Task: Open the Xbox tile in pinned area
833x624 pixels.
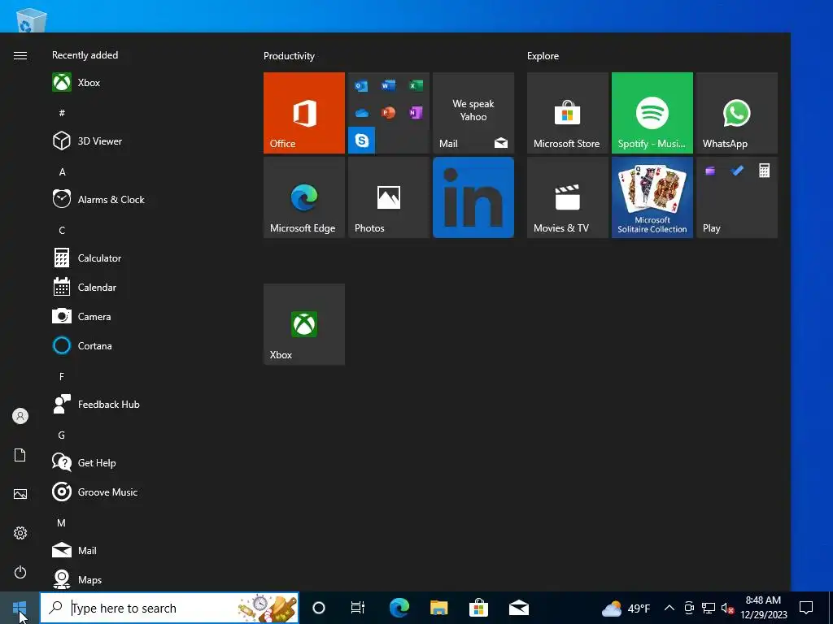Action: click(304, 324)
